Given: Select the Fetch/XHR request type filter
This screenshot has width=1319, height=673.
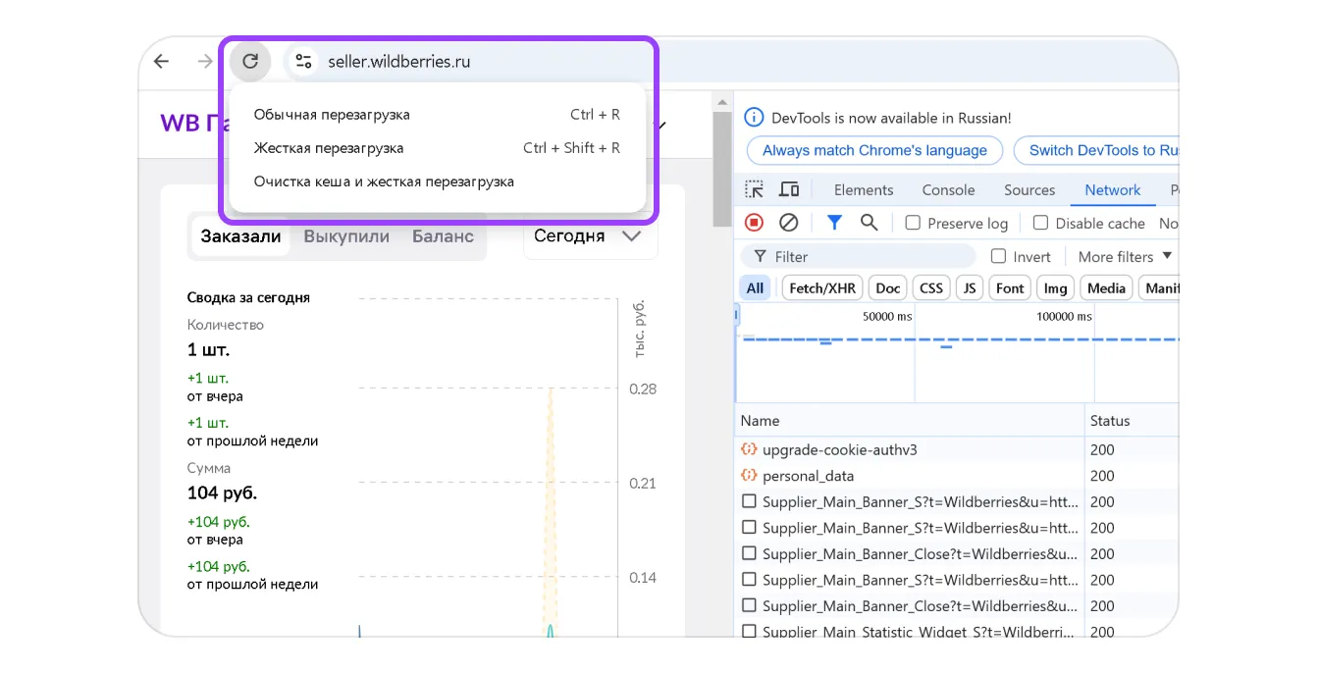Looking at the screenshot, I should click(x=822, y=288).
